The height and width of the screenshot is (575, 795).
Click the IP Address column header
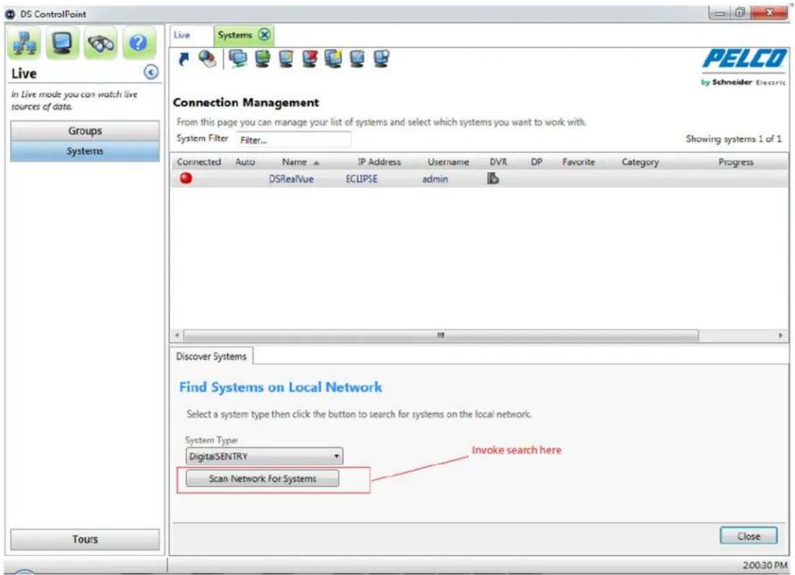coord(379,162)
